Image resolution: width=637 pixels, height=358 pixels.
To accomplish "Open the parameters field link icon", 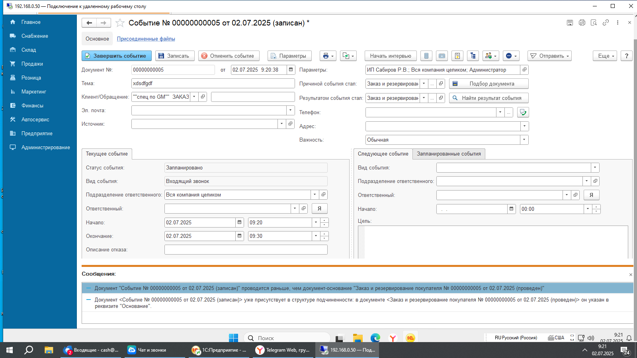I will 524,70.
